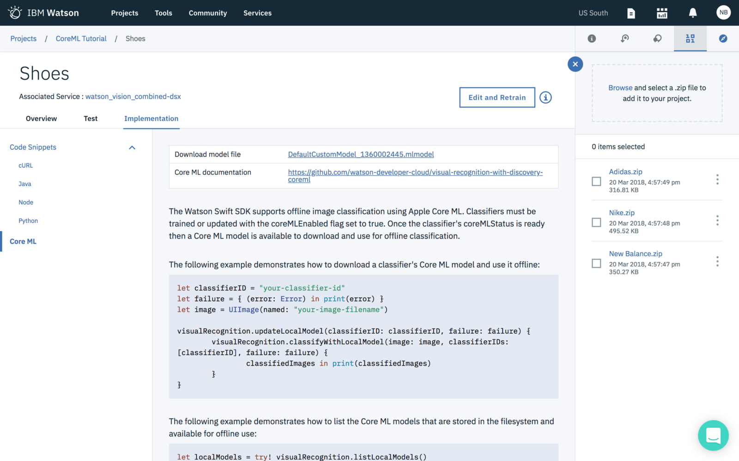The height and width of the screenshot is (461, 739).
Task: Open the document icon in top bar
Action: 631,13
